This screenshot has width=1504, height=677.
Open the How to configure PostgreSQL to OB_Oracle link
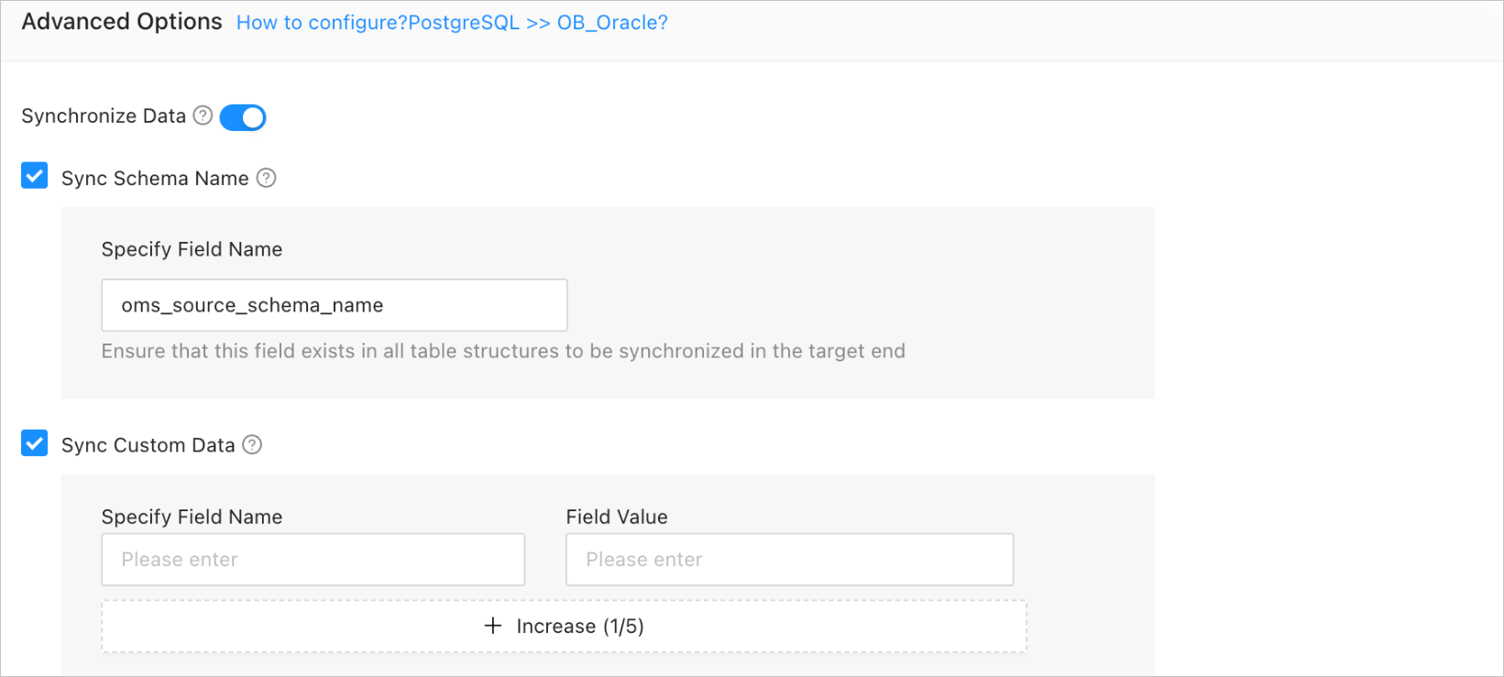click(452, 23)
